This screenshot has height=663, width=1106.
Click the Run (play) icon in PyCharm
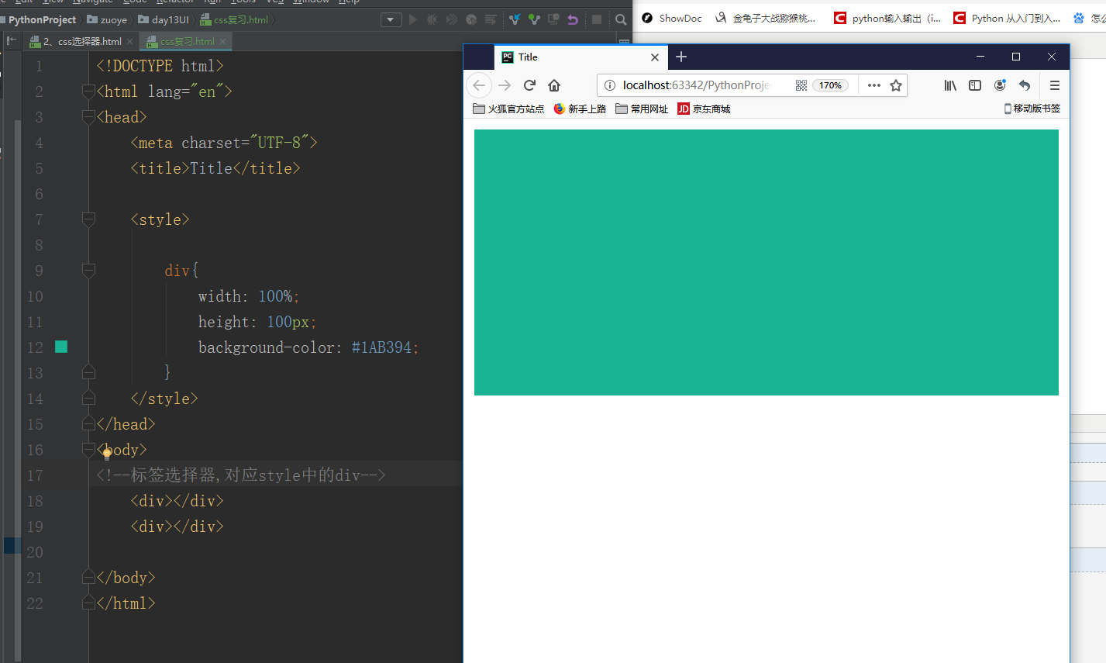click(x=413, y=19)
